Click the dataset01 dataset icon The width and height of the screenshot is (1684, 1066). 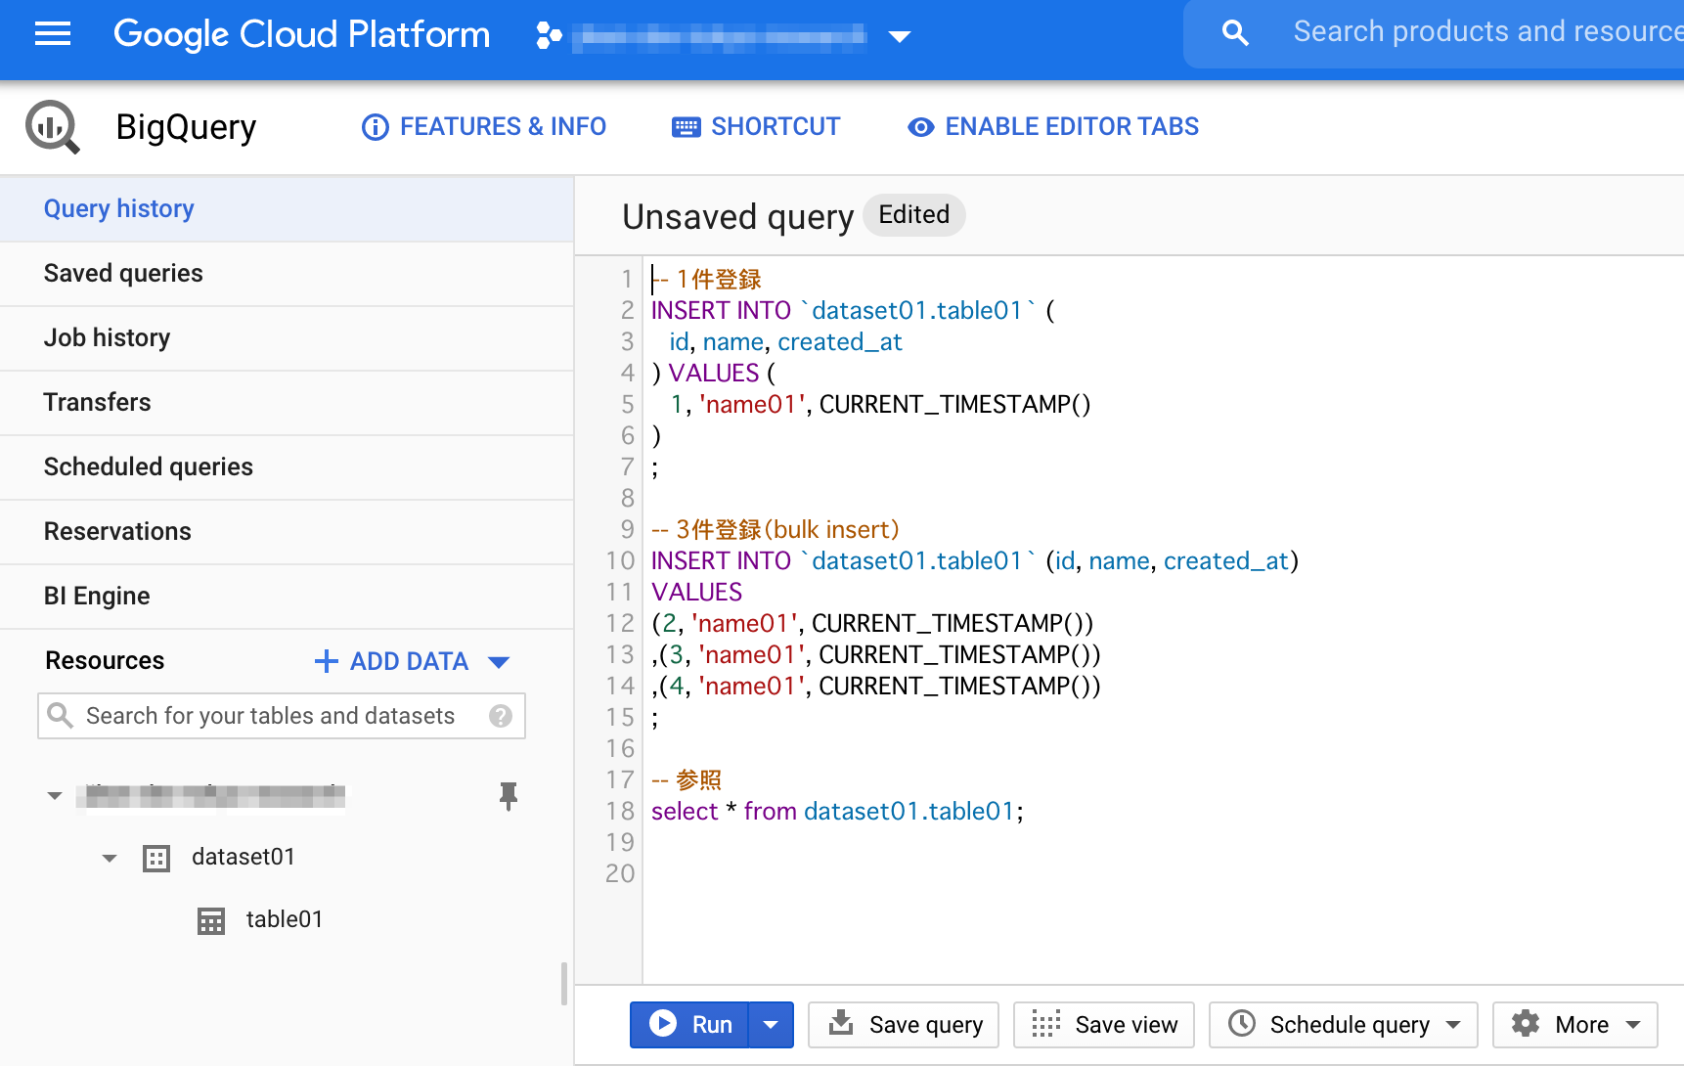[x=156, y=859]
